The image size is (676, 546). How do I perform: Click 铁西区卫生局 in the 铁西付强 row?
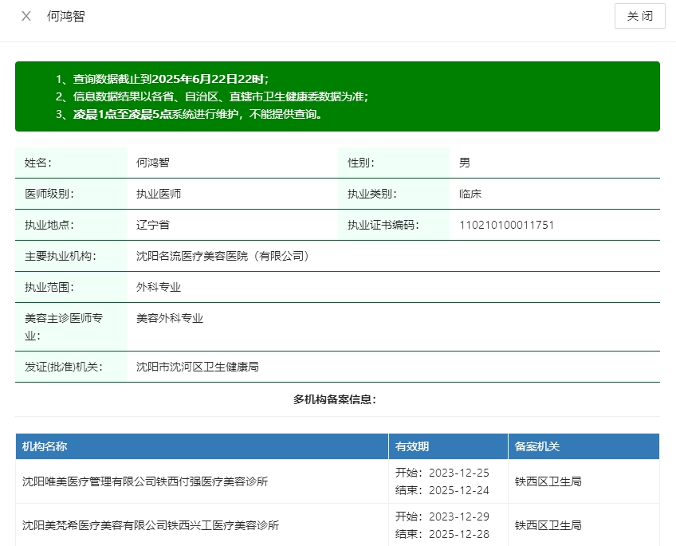pos(548,481)
